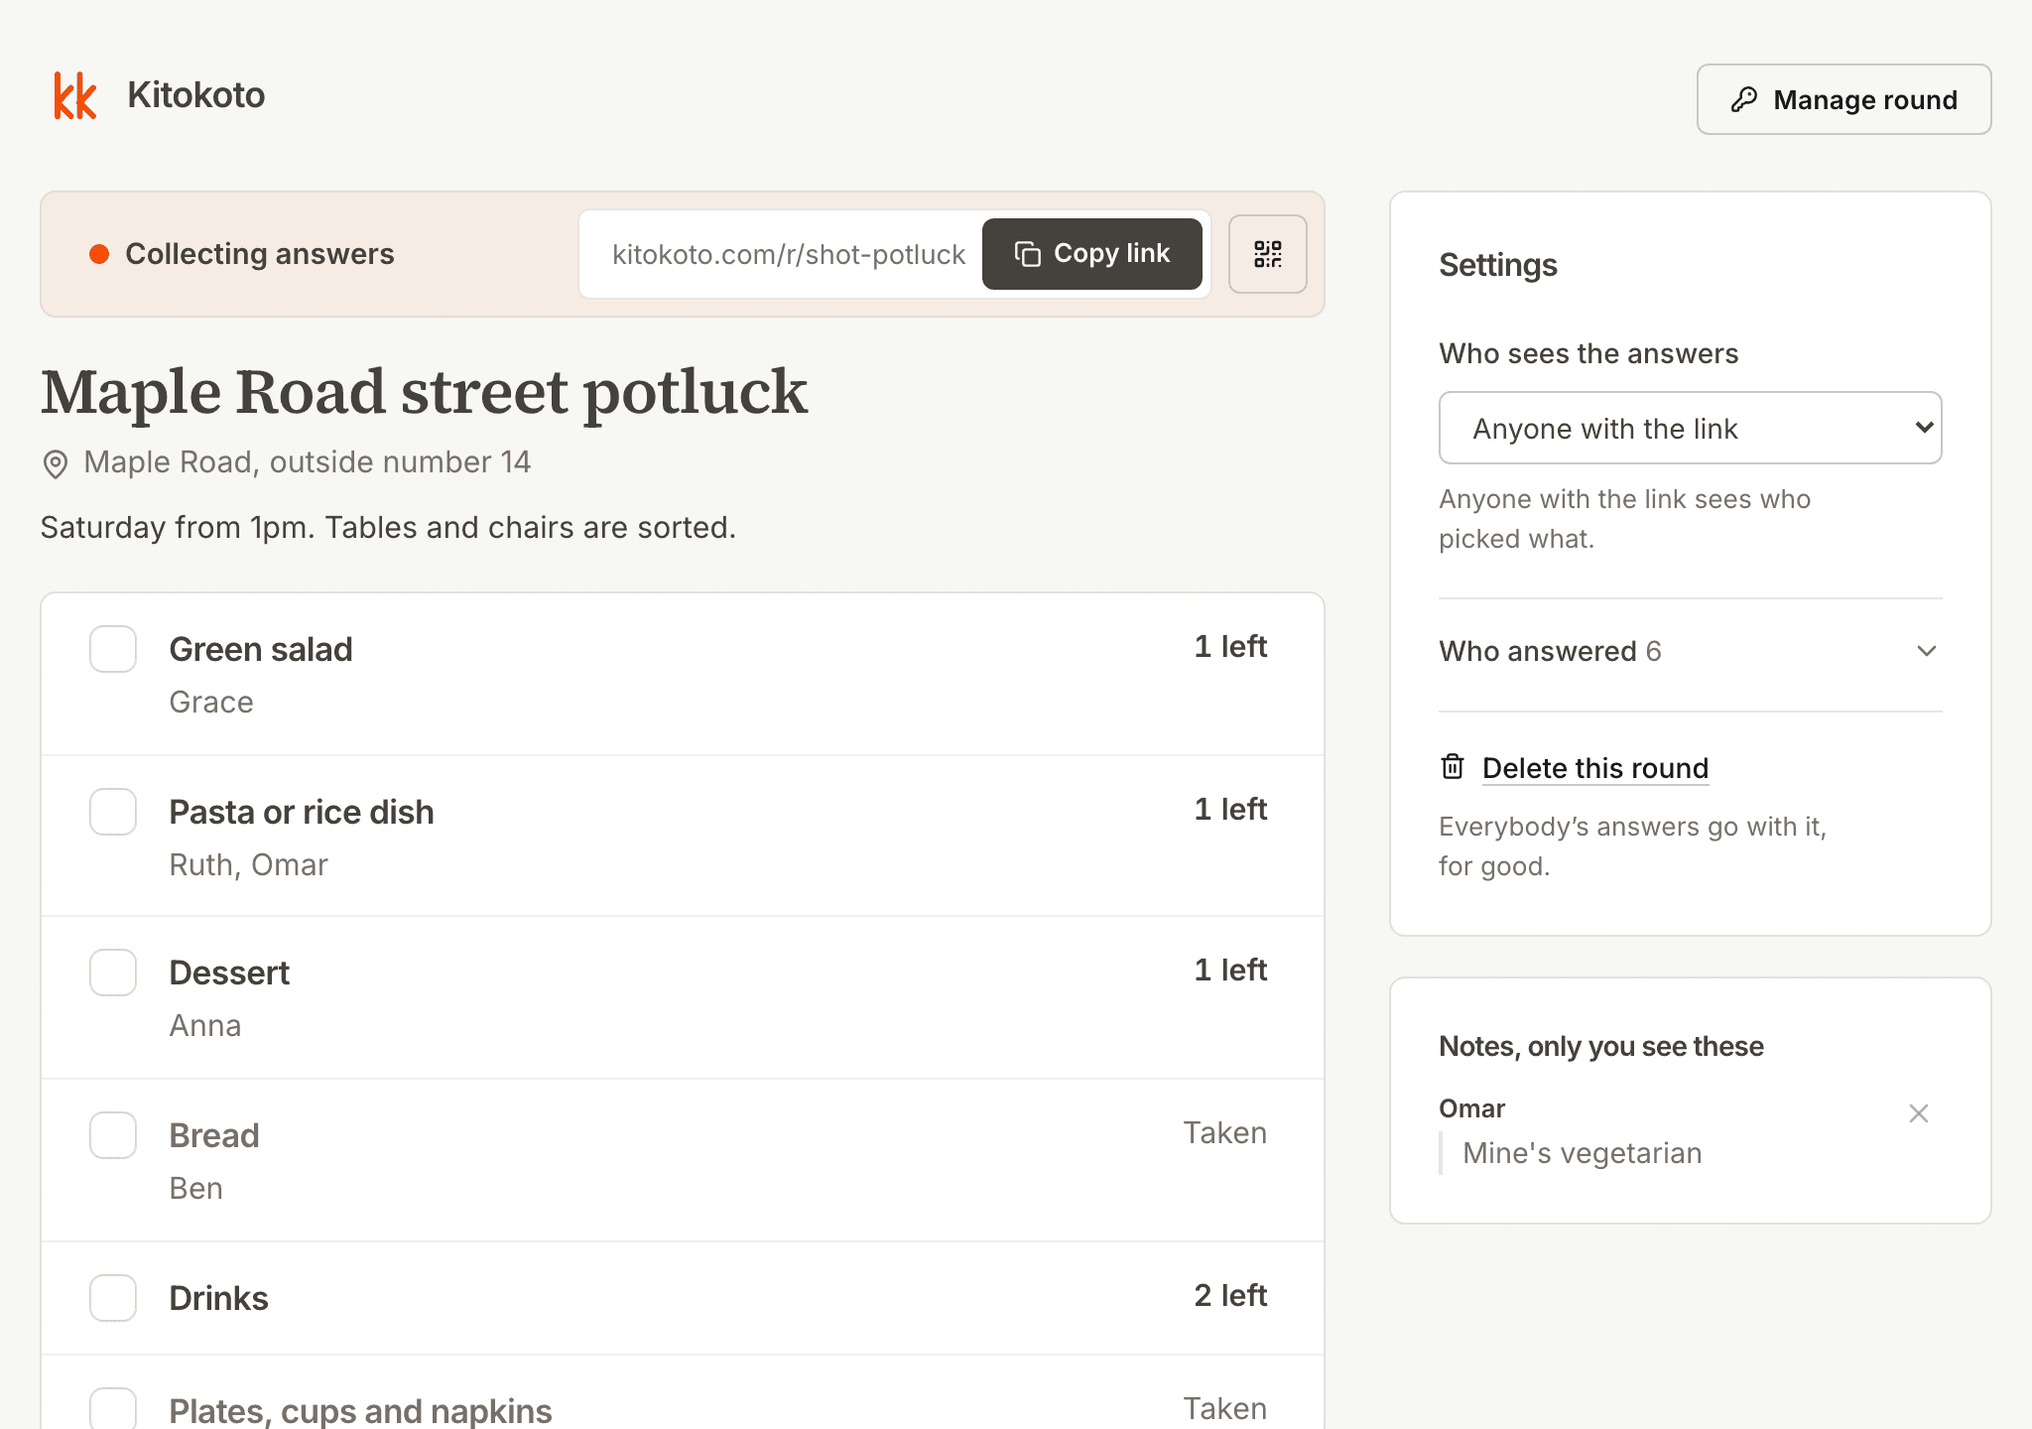This screenshot has height=1429, width=2032.
Task: Click the Dessert item name
Action: [x=229, y=973]
